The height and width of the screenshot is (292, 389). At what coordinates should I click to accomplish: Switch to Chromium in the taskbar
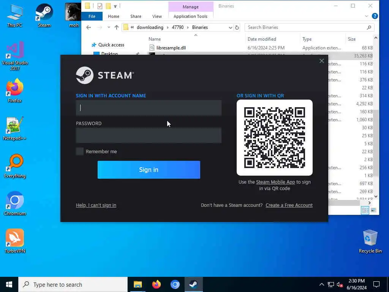[175, 284]
